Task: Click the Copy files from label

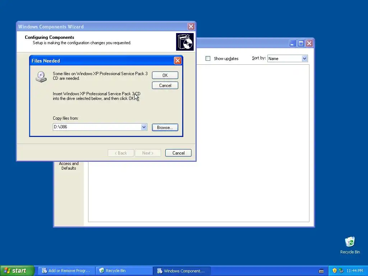Action: click(65, 118)
